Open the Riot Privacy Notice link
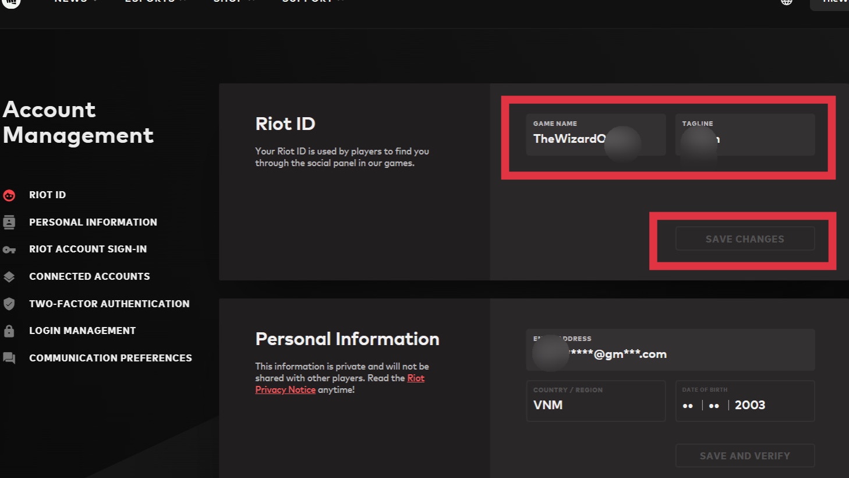This screenshot has width=849, height=478. (x=339, y=384)
